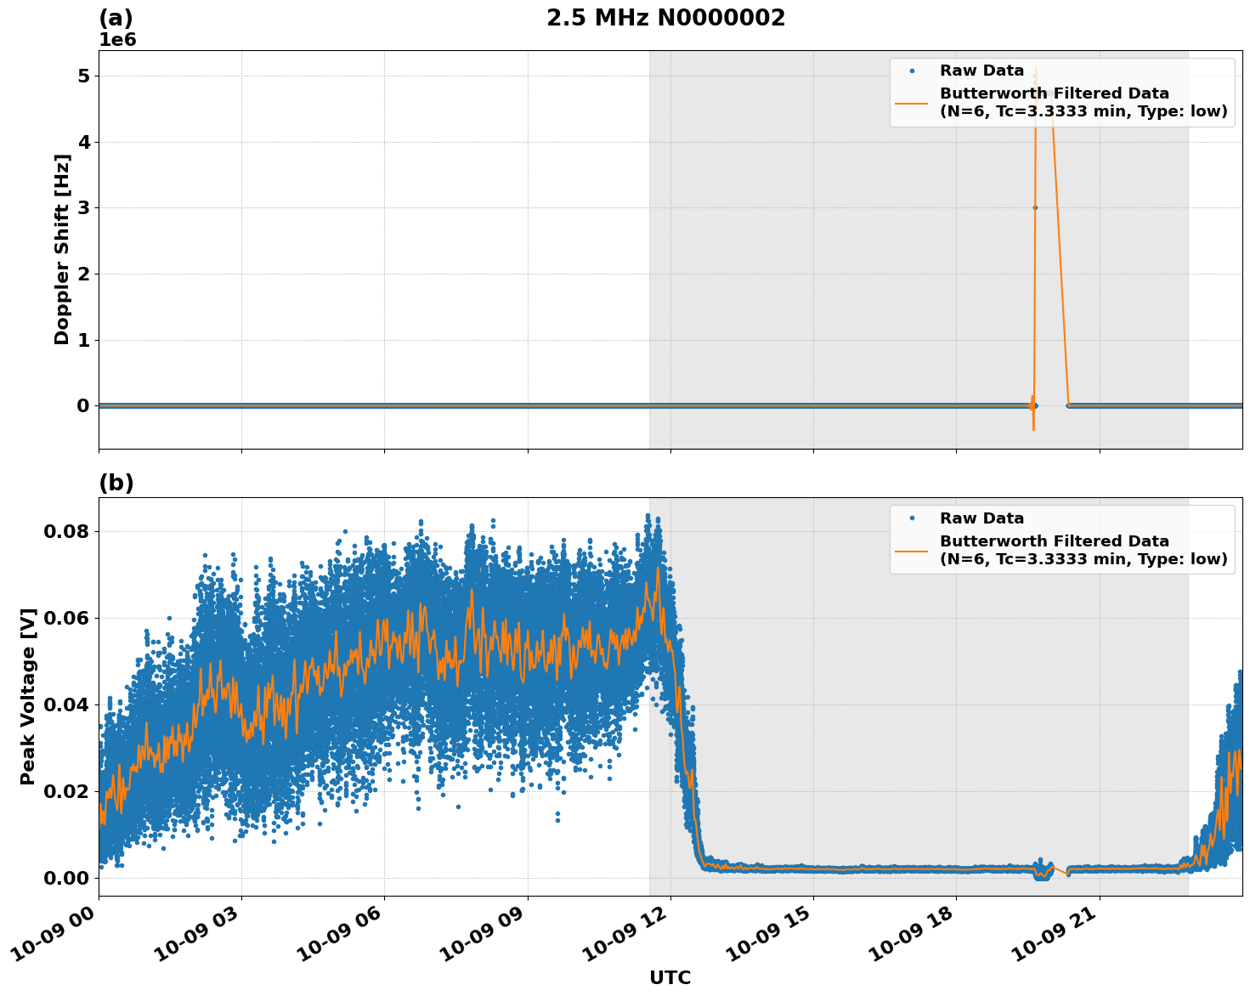Viewport: 1250px width, 996px height.
Task: Click the "0.06" voltage tick label
Action: pos(66,618)
